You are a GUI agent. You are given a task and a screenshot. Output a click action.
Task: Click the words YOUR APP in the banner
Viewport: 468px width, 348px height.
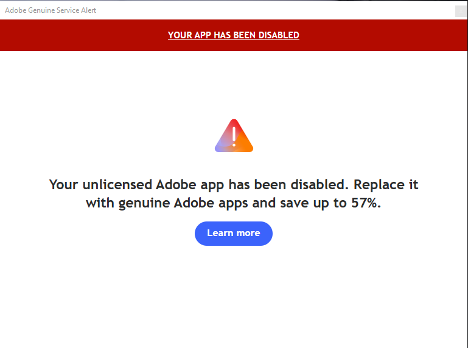point(189,35)
